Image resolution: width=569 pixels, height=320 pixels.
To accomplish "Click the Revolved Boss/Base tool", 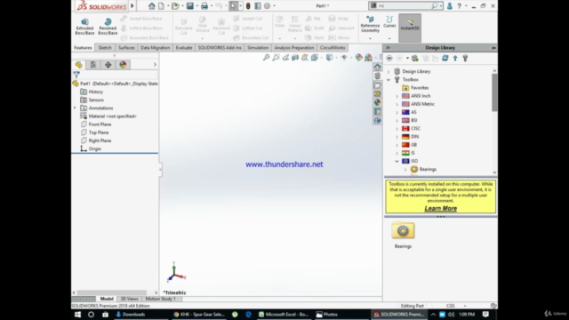I will [x=108, y=27].
